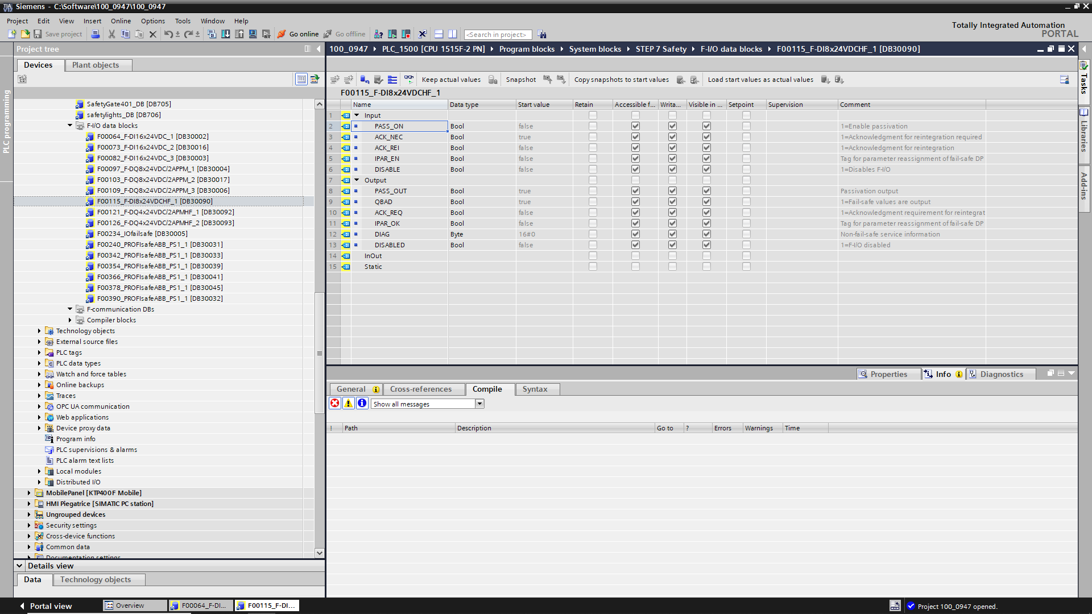
Task: Select F00121_F-DQ4x24VDC/2APMHF_1 [DB30092] in tree
Action: pyautogui.click(x=166, y=212)
